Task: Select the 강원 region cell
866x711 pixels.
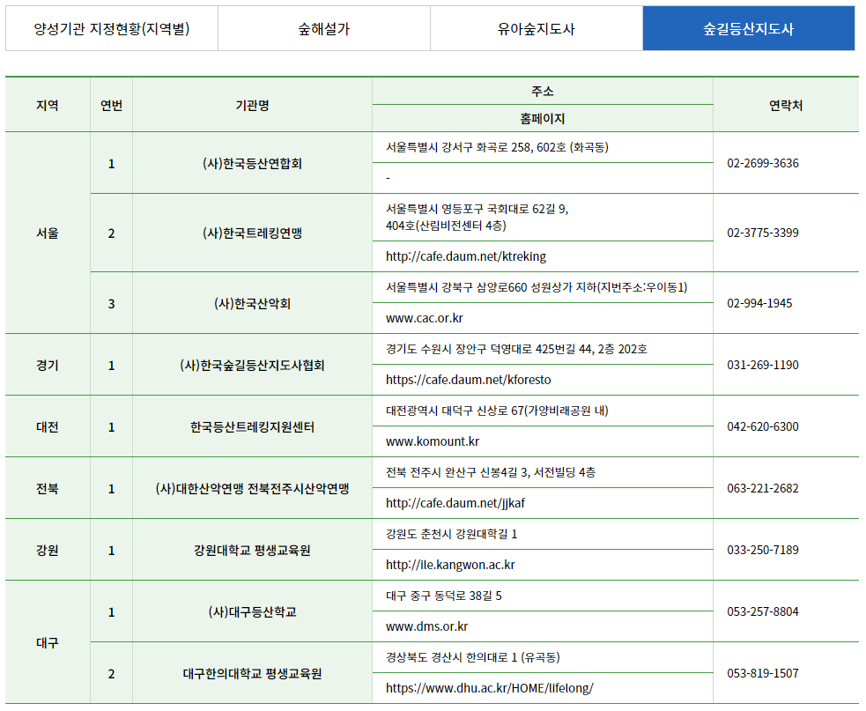Action: pyautogui.click(x=48, y=551)
